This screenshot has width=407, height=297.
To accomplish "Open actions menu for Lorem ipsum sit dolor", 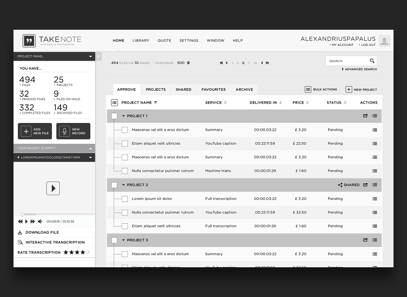I will (x=374, y=199).
